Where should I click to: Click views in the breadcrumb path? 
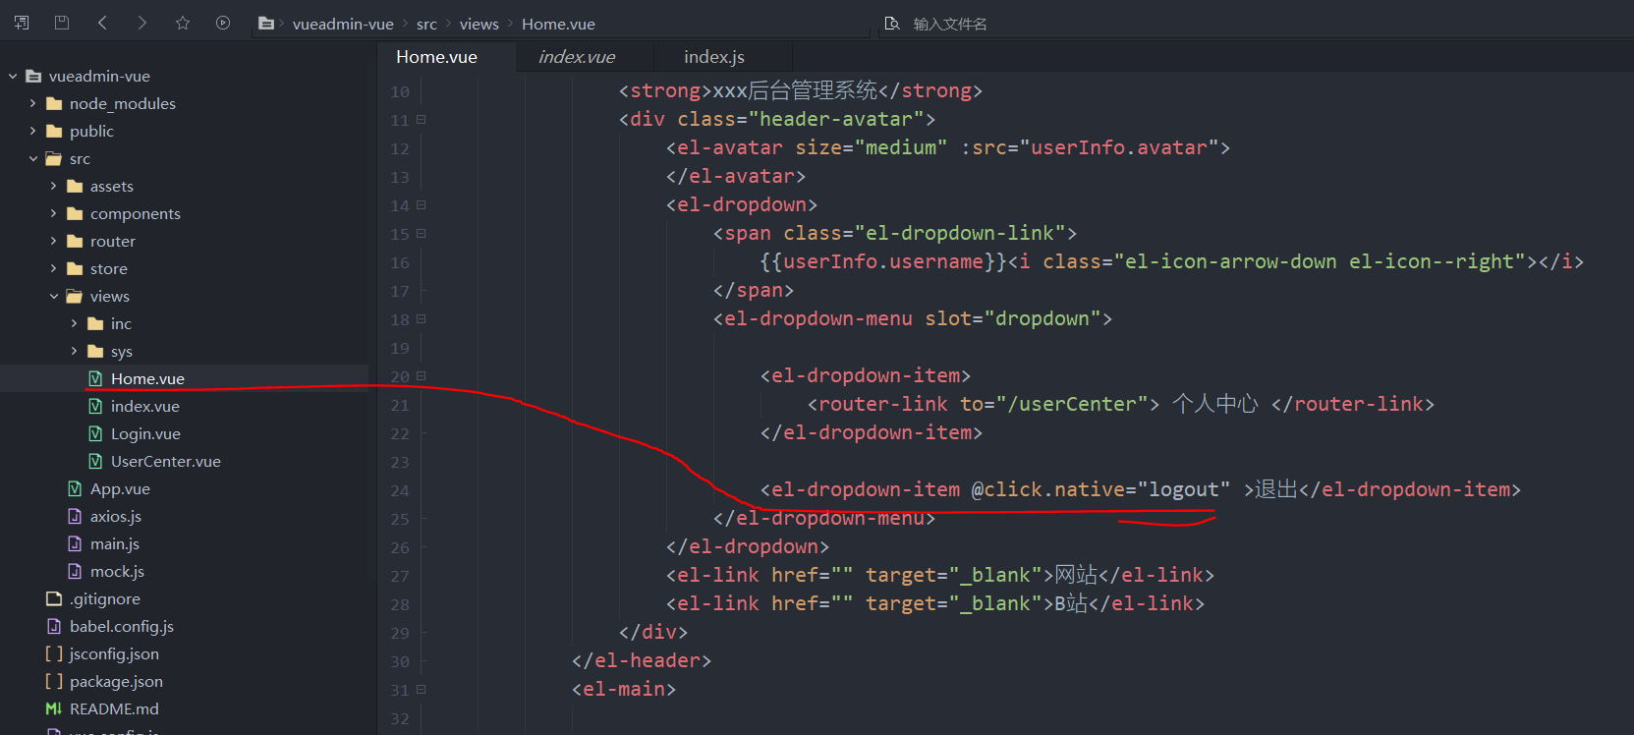(479, 24)
